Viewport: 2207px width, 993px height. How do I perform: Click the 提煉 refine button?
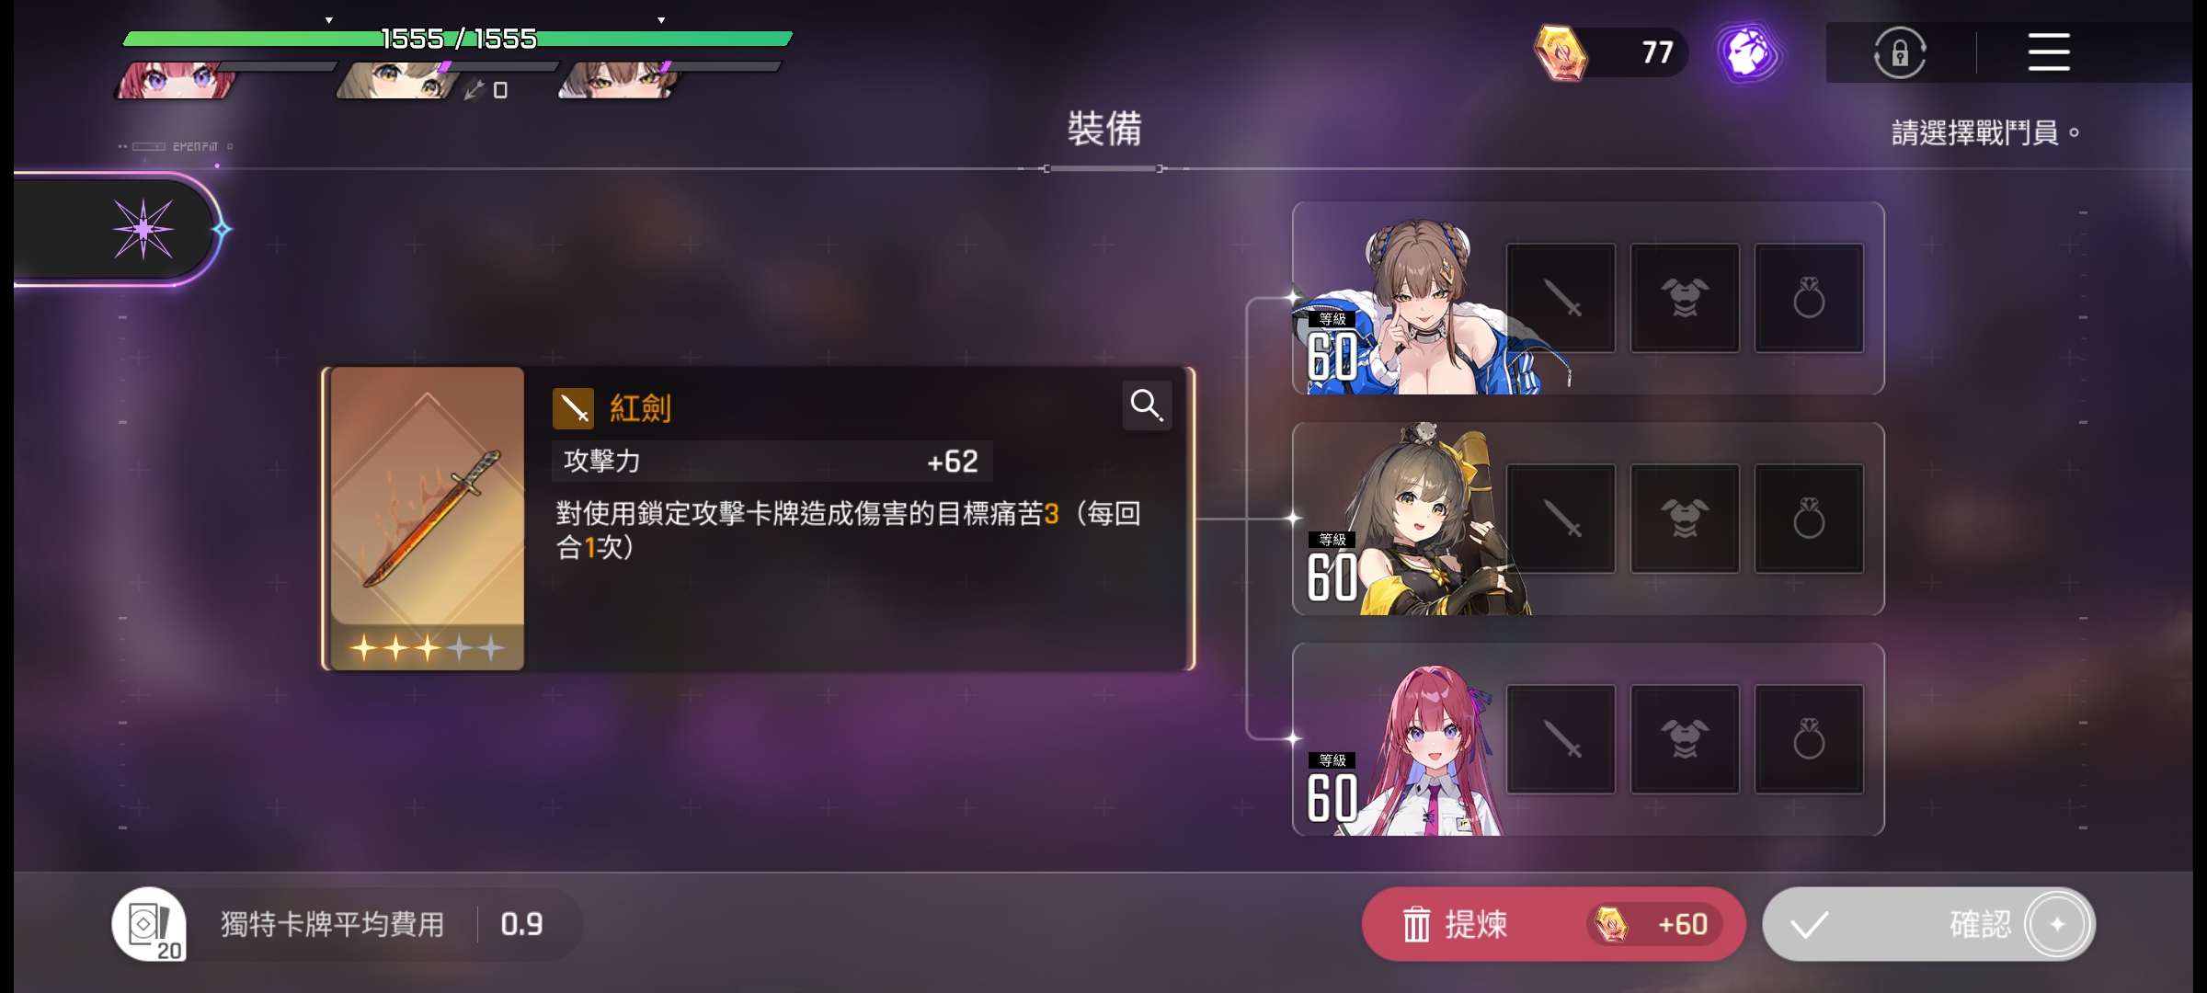click(x=1553, y=924)
